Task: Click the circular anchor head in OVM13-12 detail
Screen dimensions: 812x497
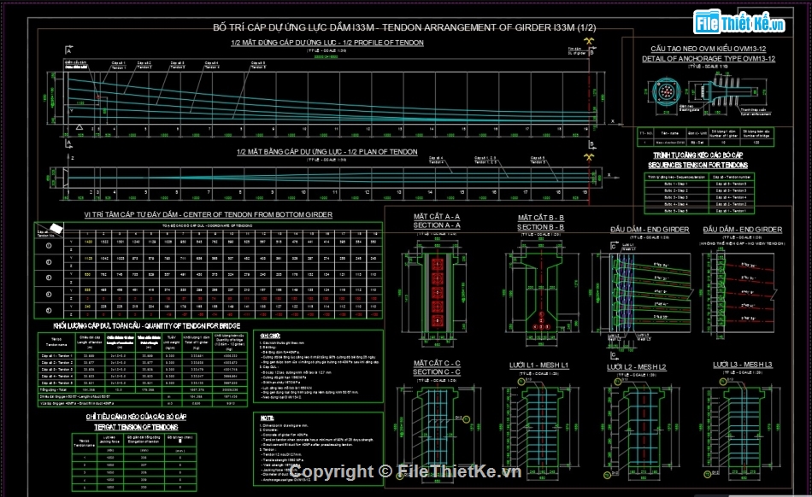Action: pos(667,92)
